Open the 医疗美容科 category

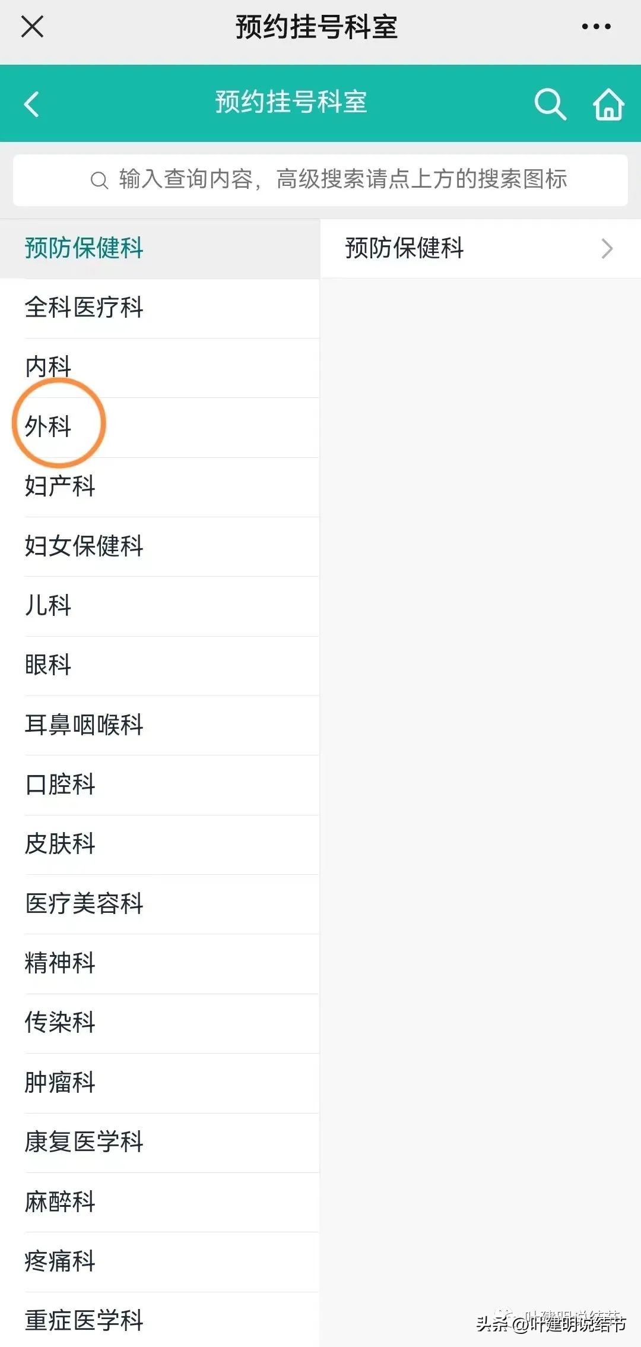84,904
